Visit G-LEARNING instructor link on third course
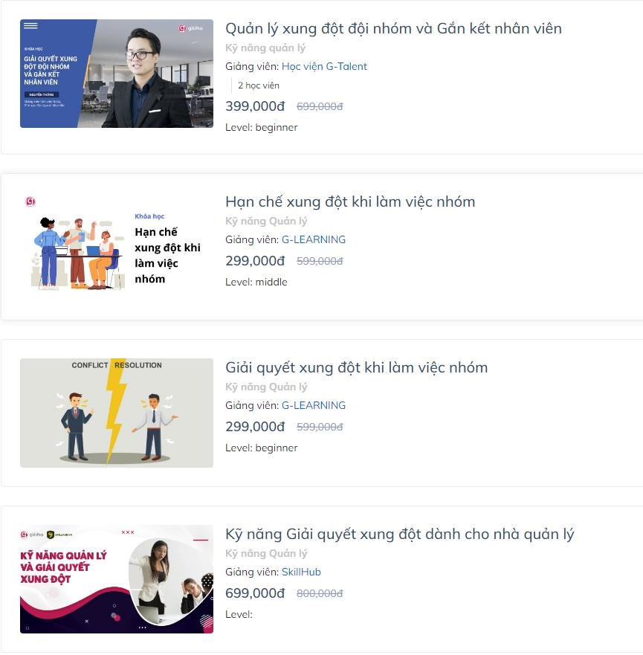Viewport: 643px width, 655px height. pos(314,406)
